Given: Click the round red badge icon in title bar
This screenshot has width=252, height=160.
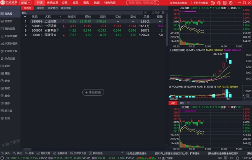Looking at the screenshot, I should [213, 3].
